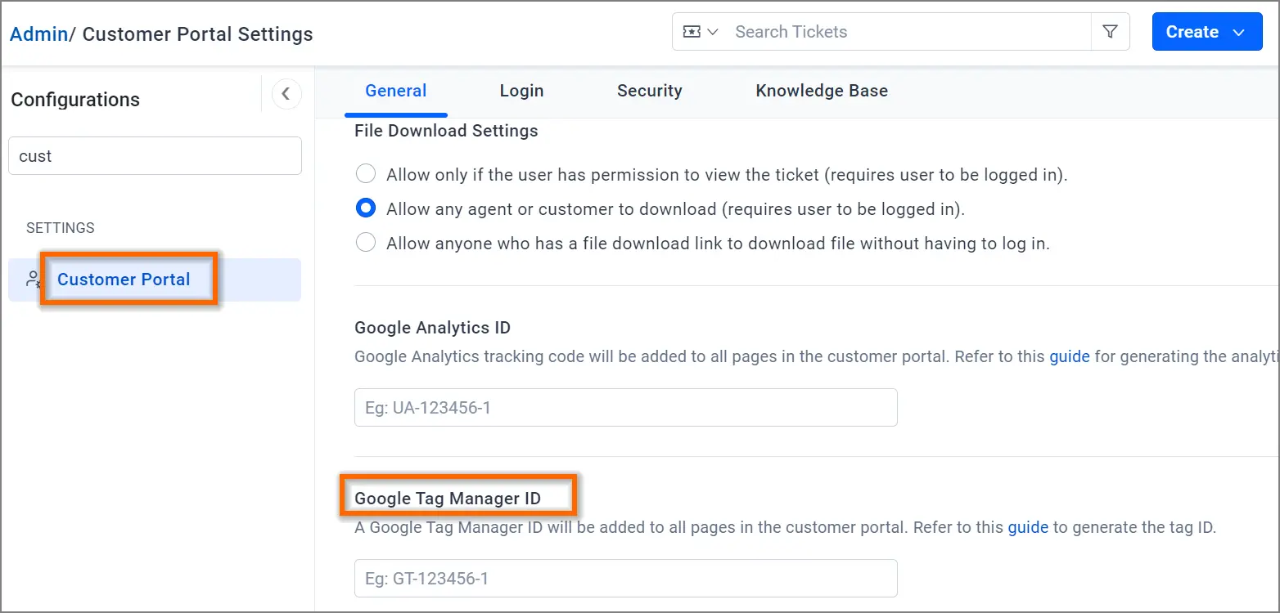The width and height of the screenshot is (1280, 613).
Task: Go to Admin breadcrumb link
Action: click(38, 34)
